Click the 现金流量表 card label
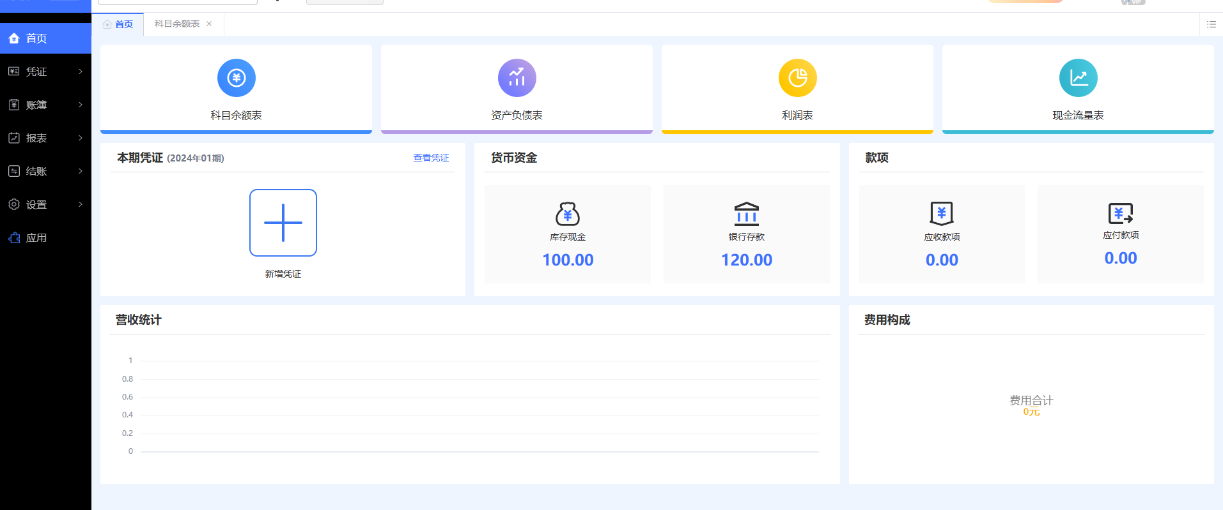Viewport: 1223px width, 510px height. point(1078,116)
